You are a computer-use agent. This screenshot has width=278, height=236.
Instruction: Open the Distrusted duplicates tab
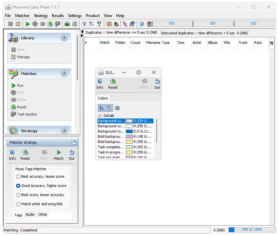click(204, 33)
